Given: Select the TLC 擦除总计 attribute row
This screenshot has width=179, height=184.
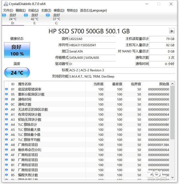Looking at the screenshot, I should (87, 125).
